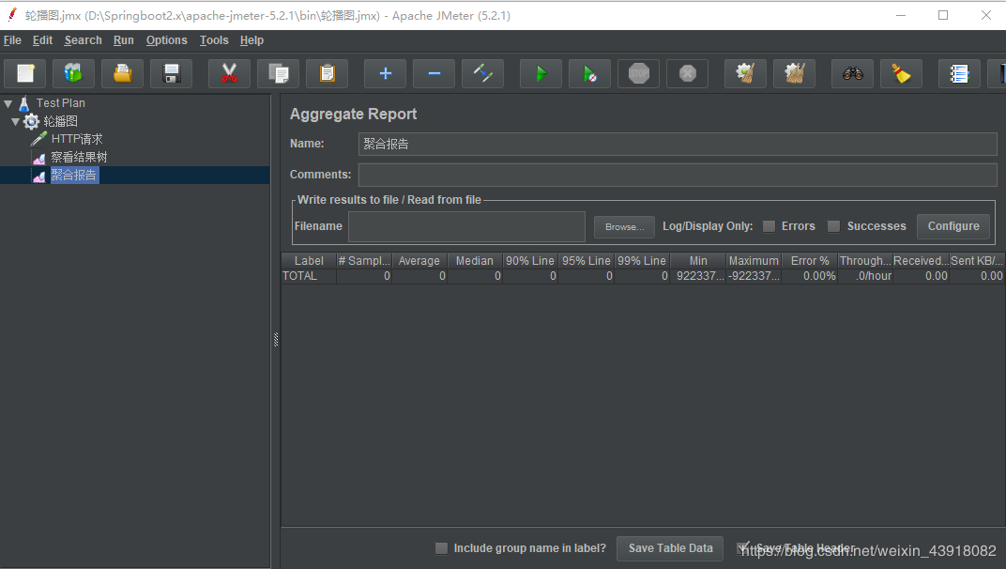Image resolution: width=1006 pixels, height=569 pixels.
Task: Check Include group name in label
Action: point(441,548)
